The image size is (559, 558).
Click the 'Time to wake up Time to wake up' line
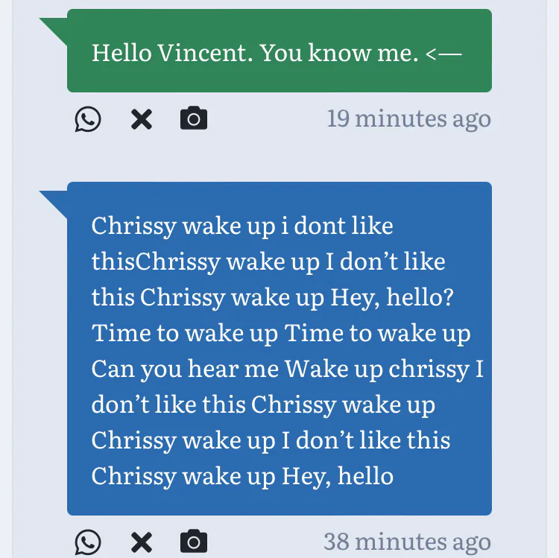point(281,333)
